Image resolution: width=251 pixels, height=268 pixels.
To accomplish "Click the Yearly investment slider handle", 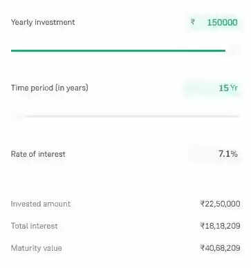I will (234, 50).
